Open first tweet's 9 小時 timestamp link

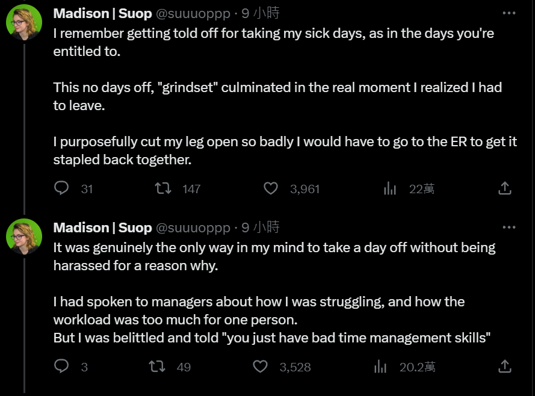261,13
